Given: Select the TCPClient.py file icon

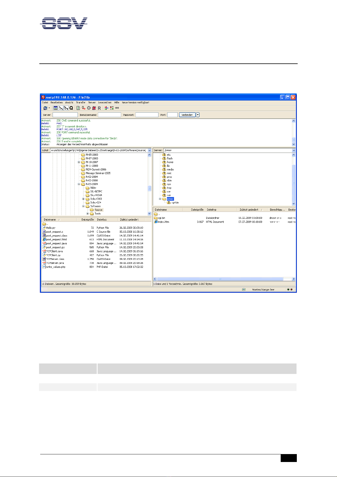Looking at the screenshot, I should (x=44, y=255).
